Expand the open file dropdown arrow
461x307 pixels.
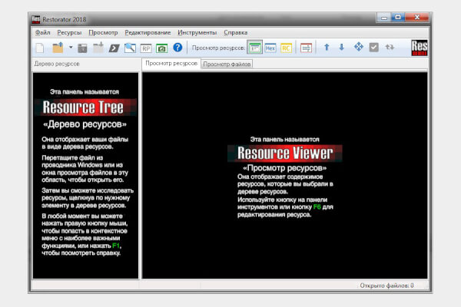71,48
